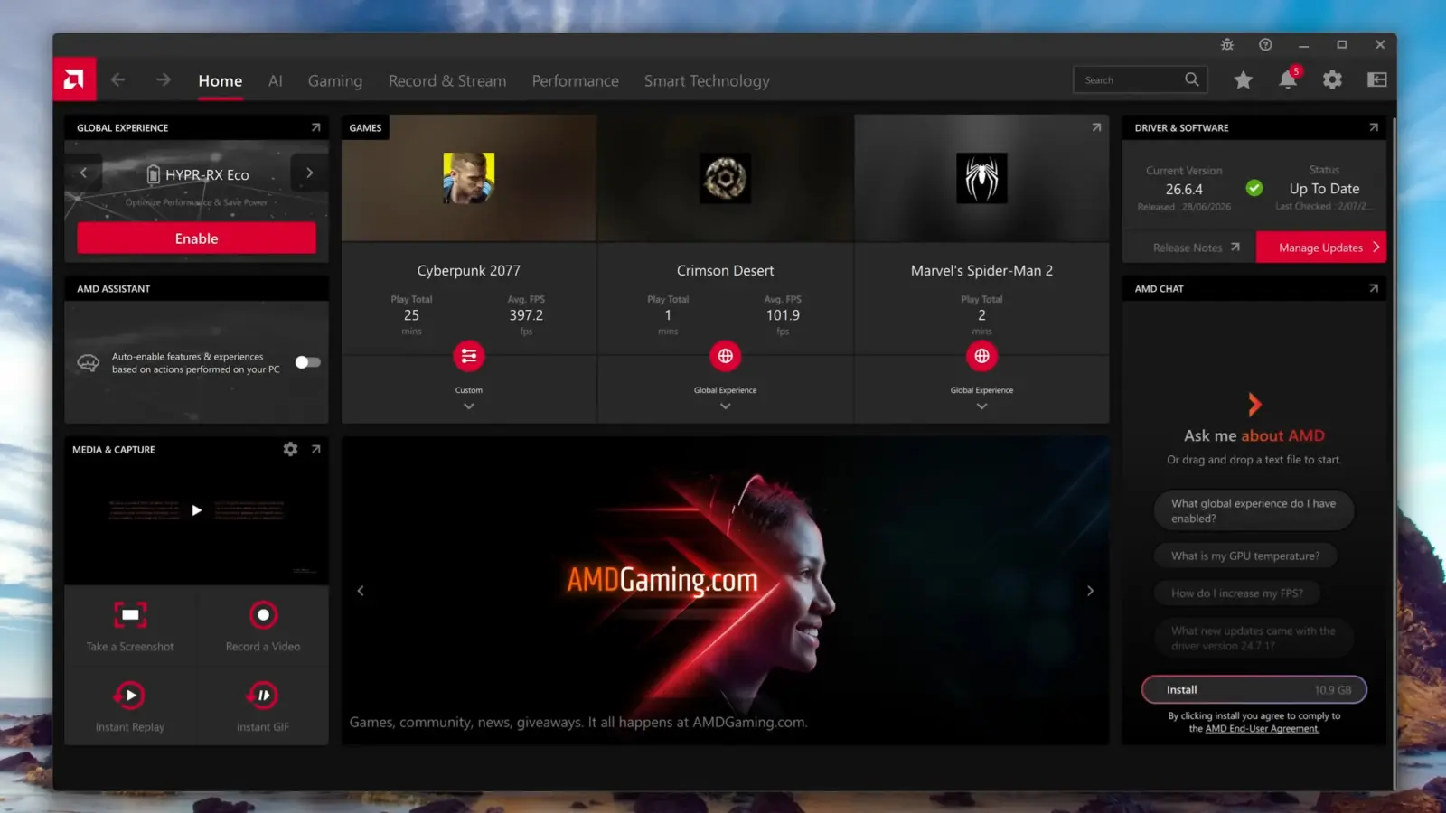Click Crimson Desert Global Experience icon
The height and width of the screenshot is (813, 1446).
[x=725, y=356]
